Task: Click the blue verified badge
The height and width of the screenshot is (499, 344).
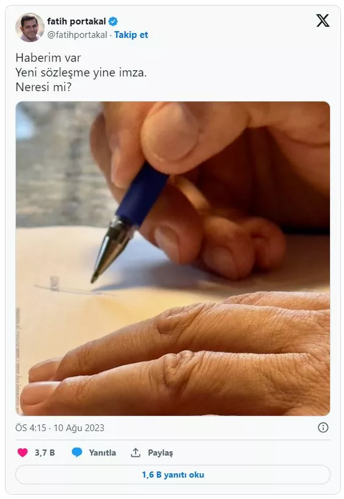Action: [113, 21]
